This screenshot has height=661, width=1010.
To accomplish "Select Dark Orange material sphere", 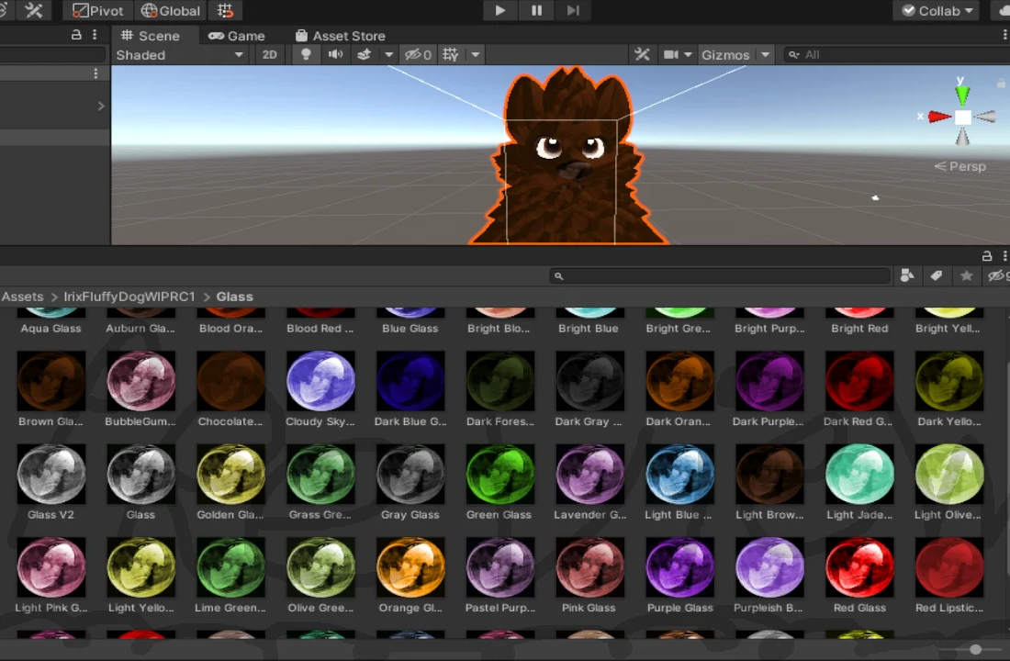I will (680, 381).
